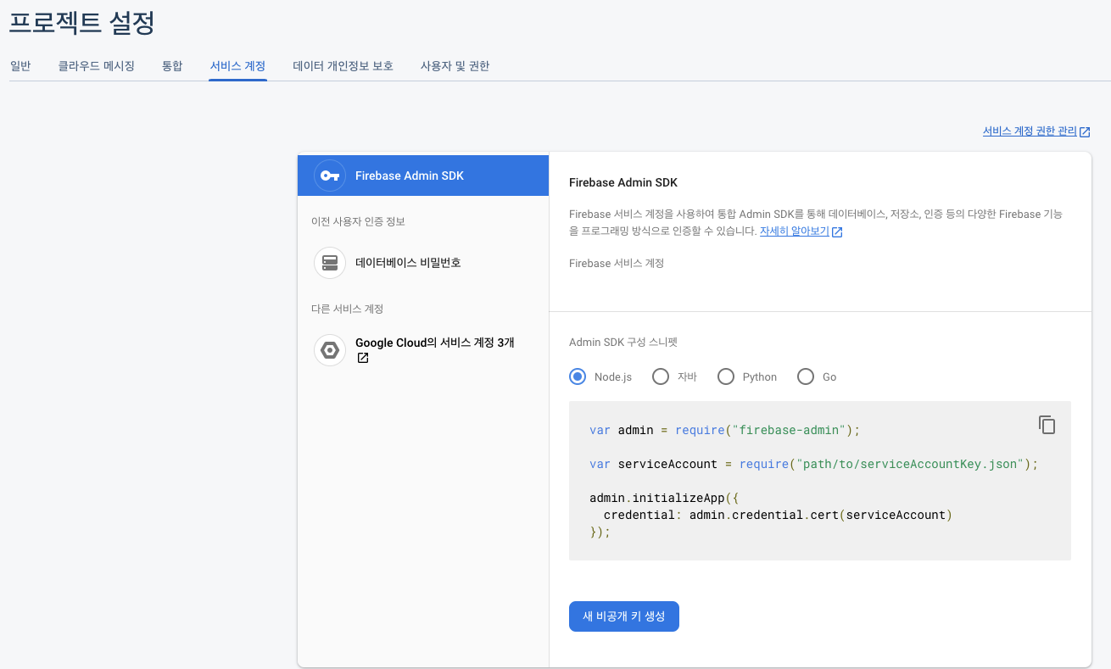Click the credential: admin.credential.cert code line
Viewport: 1111px width, 669px height.
point(778,516)
